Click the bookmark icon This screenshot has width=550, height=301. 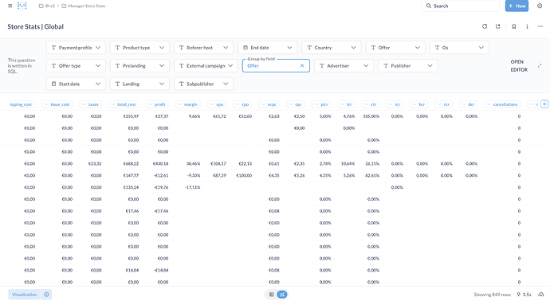[x=514, y=26]
